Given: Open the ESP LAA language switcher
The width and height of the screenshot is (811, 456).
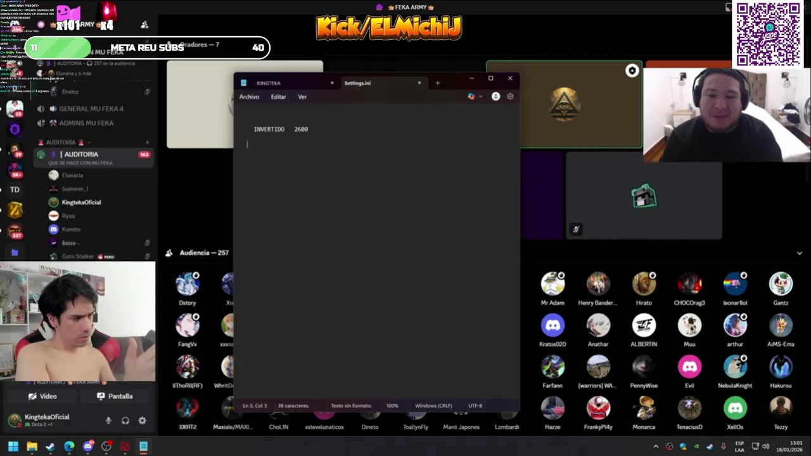Looking at the screenshot, I should point(739,446).
